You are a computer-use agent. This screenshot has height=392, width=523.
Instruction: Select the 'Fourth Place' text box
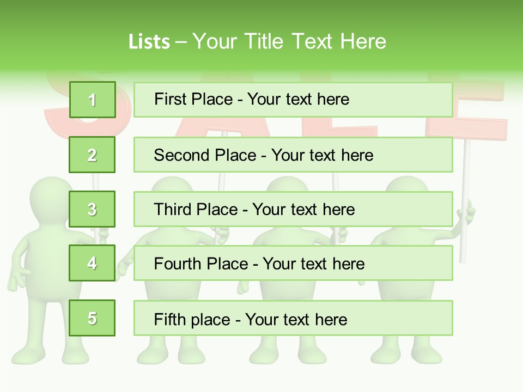coord(293,263)
